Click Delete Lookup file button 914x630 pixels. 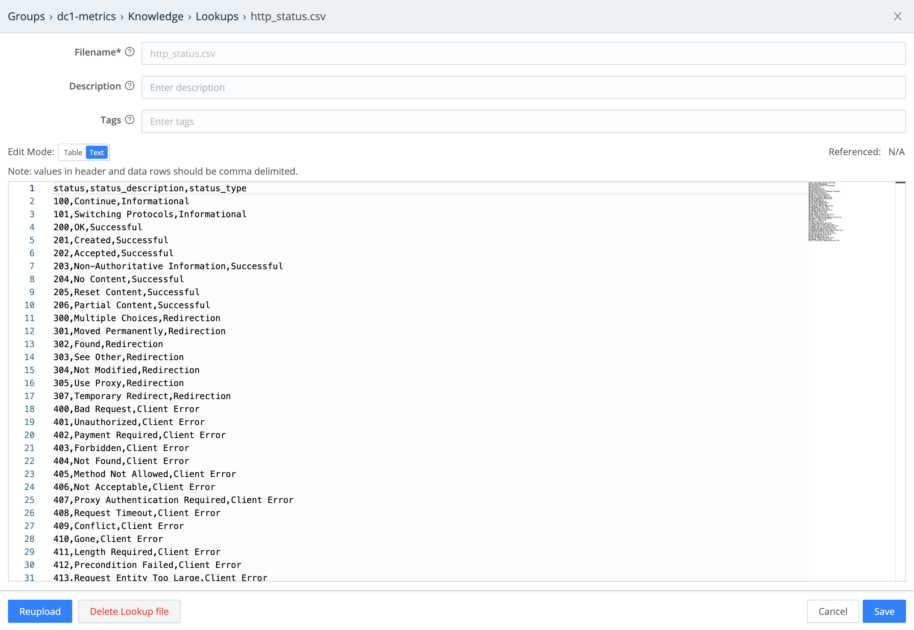pyautogui.click(x=129, y=611)
